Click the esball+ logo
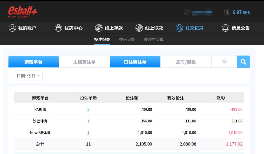The image size is (264, 154). (23, 12)
